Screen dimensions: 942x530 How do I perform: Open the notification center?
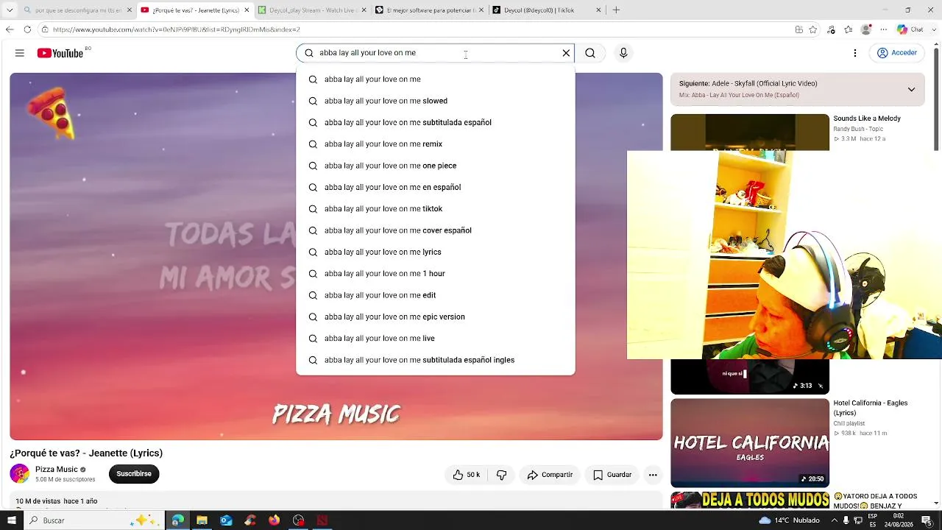927,520
